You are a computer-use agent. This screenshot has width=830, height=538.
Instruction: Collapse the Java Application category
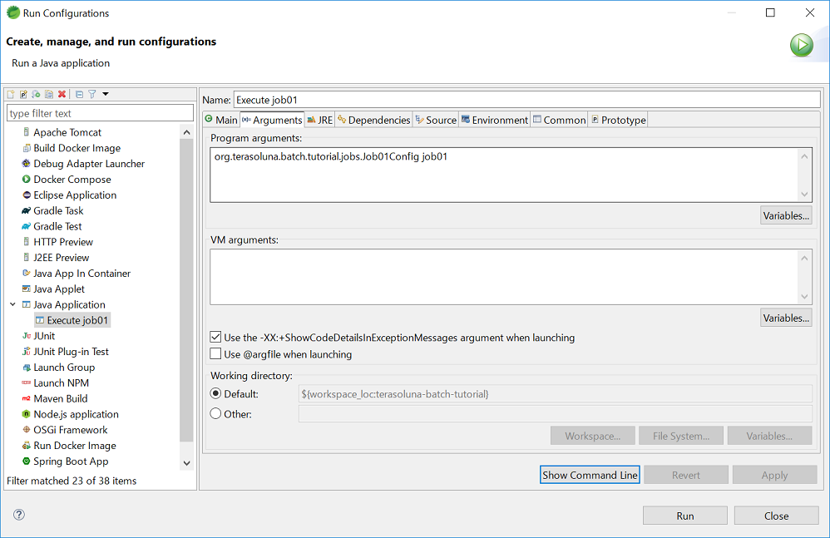[11, 304]
